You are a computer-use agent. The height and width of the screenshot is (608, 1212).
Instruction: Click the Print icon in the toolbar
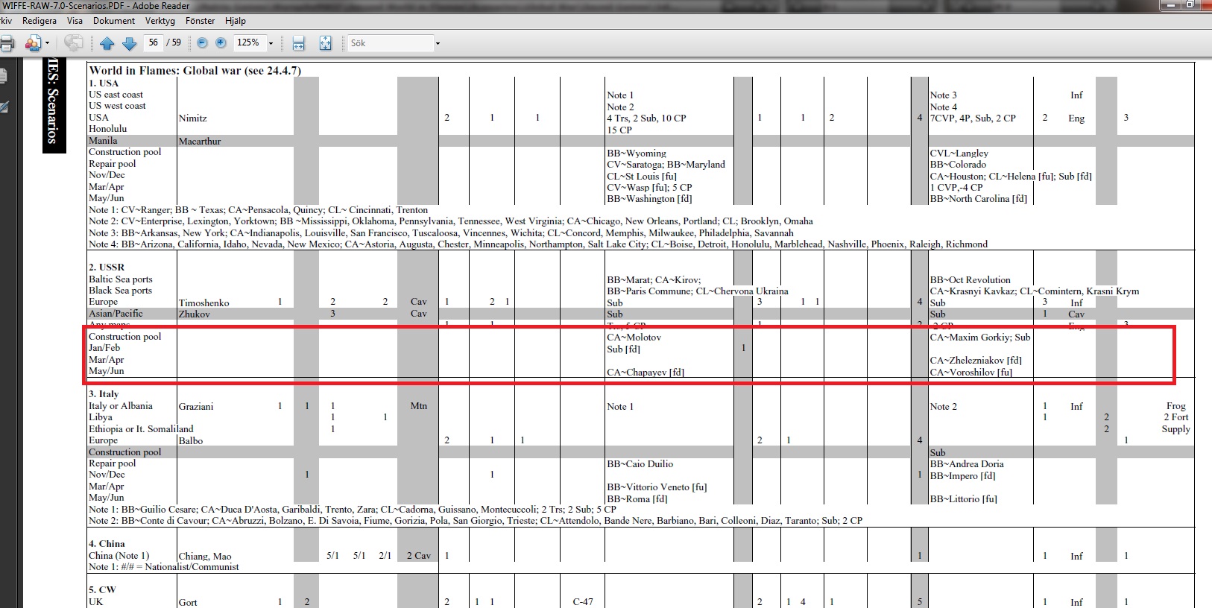point(7,43)
